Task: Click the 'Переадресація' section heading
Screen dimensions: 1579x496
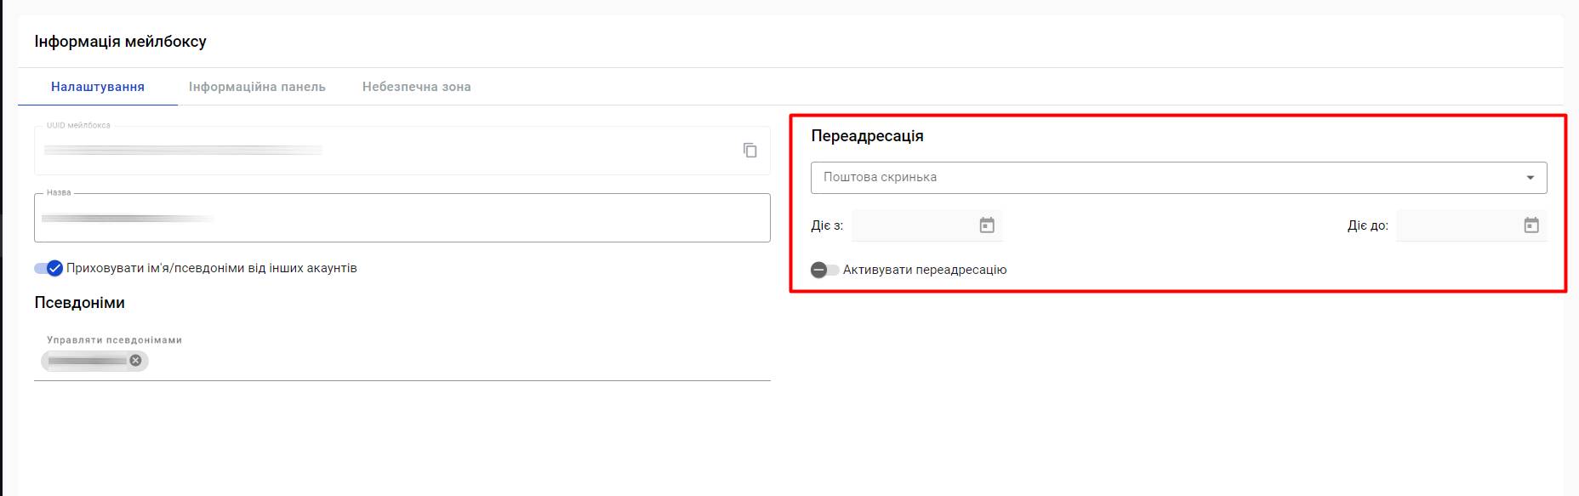Action: (x=867, y=136)
